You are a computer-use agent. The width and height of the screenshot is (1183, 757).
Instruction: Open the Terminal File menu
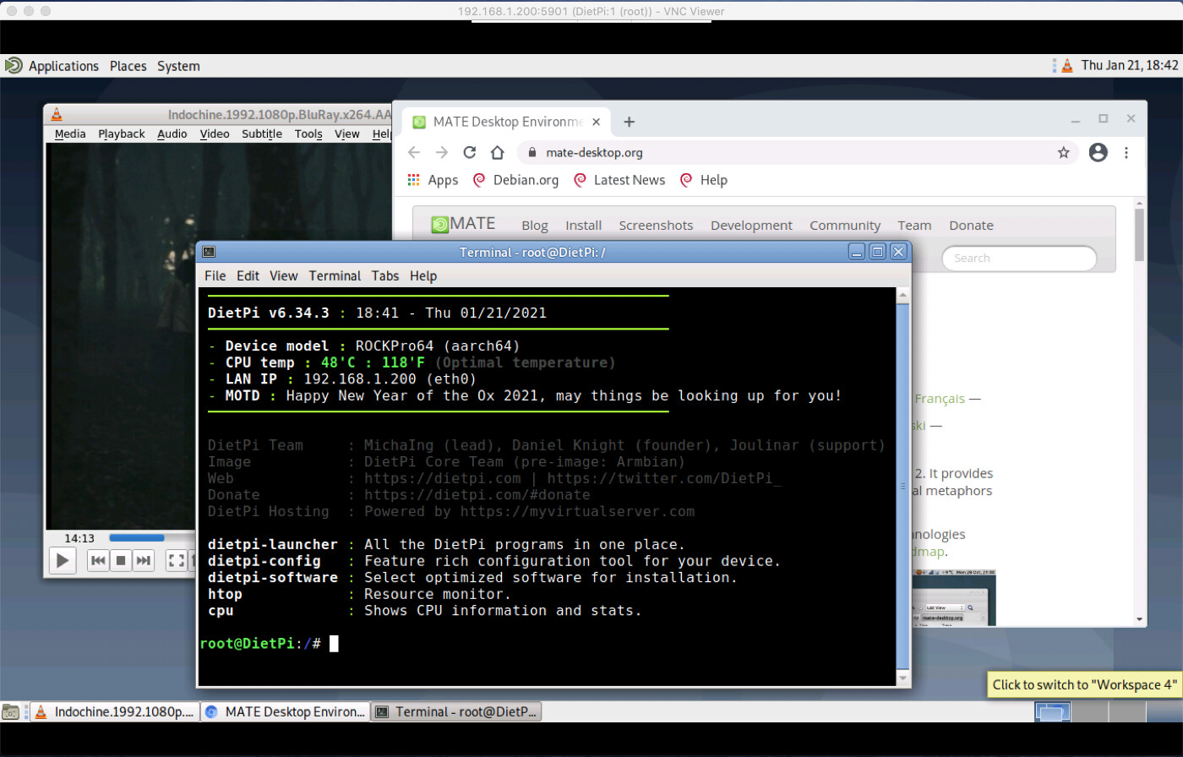215,275
